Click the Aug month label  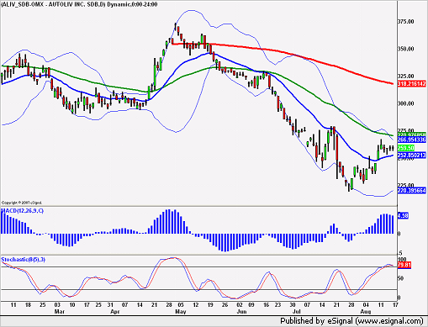[366, 311]
